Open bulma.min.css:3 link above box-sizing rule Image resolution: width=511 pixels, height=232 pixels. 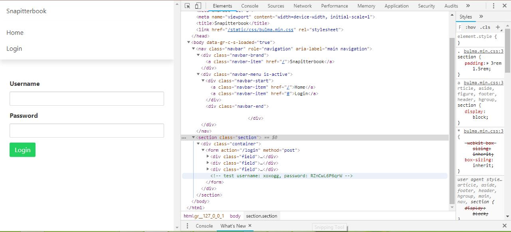tap(483, 131)
